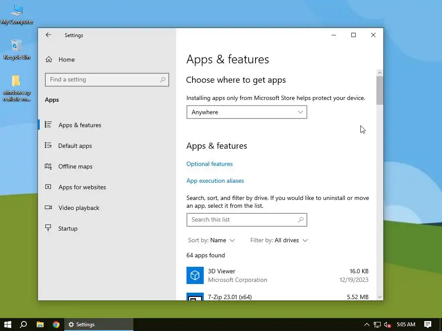Image resolution: width=442 pixels, height=331 pixels.
Task: Click the 7-Zip app icon
Action: [x=195, y=297]
